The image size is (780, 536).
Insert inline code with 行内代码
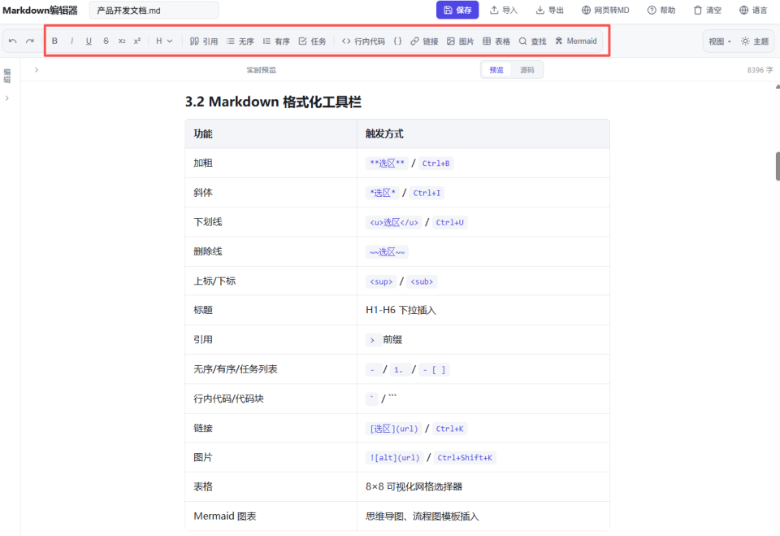(x=363, y=41)
